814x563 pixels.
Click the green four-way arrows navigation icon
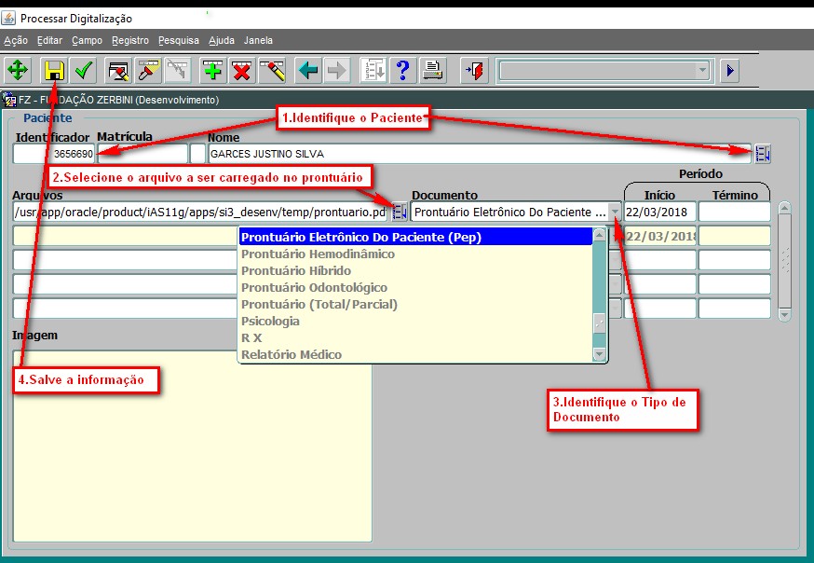[x=19, y=70]
